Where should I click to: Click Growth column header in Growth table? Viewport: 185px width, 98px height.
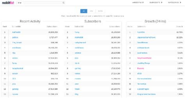179,26
